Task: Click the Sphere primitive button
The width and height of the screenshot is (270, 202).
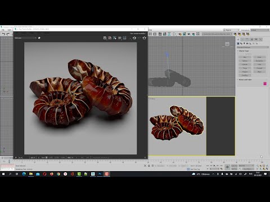Action: (245, 61)
